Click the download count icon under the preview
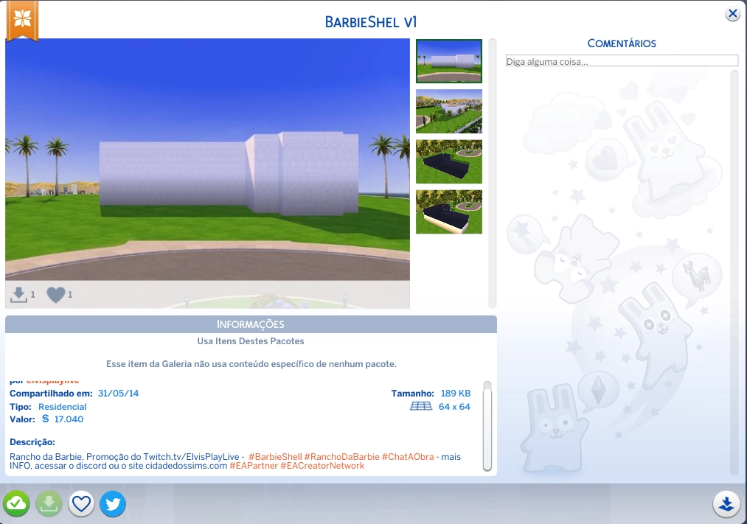Screen dimensions: 747x524 click(18, 295)
